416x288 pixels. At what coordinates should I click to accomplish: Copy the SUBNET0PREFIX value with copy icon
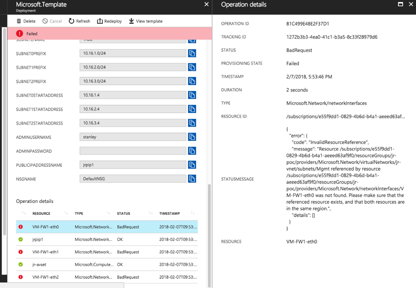[x=192, y=53]
